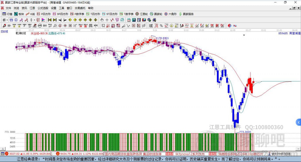Open candlestick style dropdown arrow
301x162 pixels.
click(34, 20)
